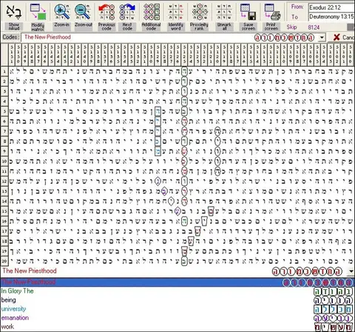Click the From field Exodus 22:12

[x=331, y=7]
